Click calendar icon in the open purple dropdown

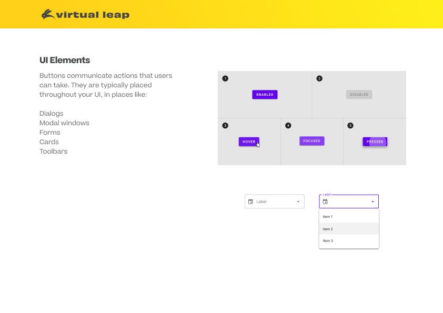[325, 201]
